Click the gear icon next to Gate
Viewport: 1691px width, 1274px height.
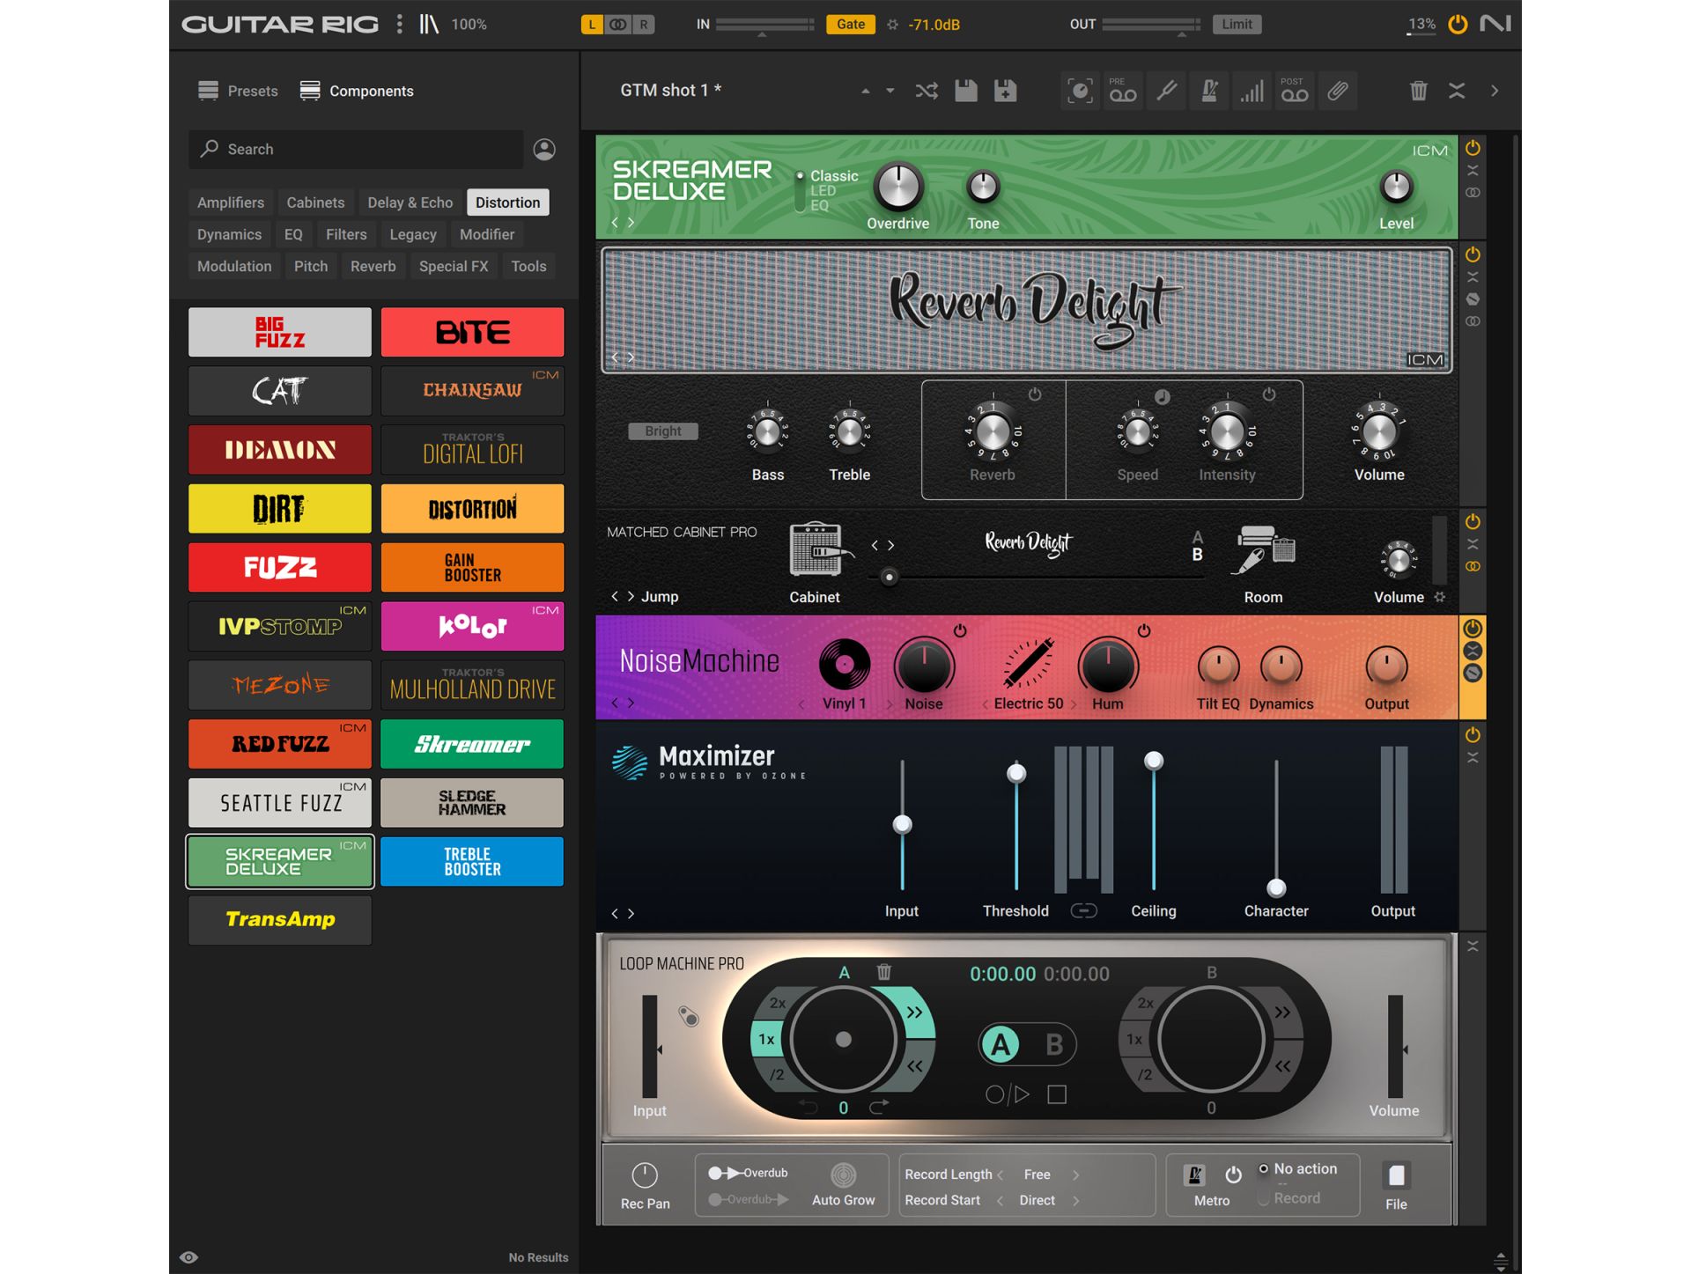892,25
